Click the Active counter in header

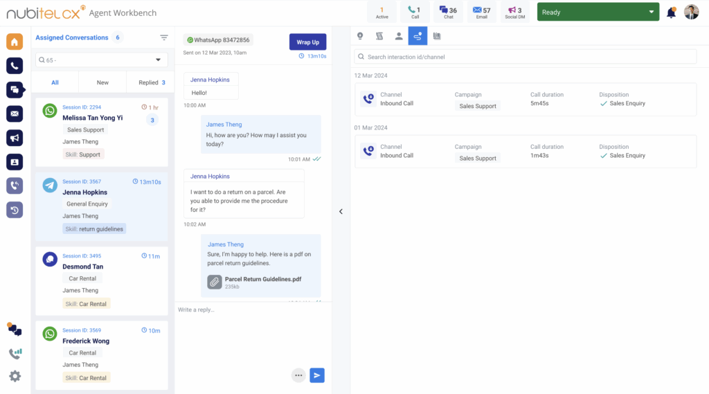tap(382, 12)
